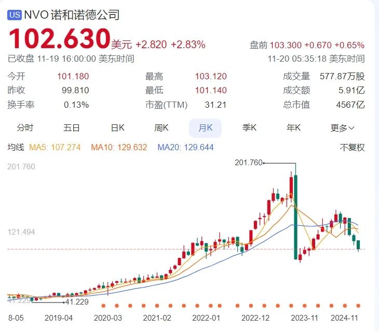Select the 年K yearly chart tab
Image resolution: width=379 pixels, height=332 pixels.
294,128
